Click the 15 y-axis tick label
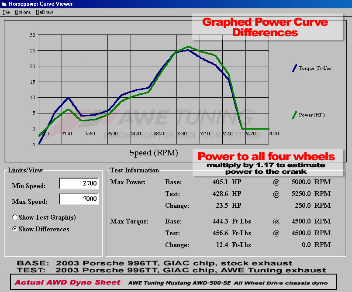 coord(33,82)
